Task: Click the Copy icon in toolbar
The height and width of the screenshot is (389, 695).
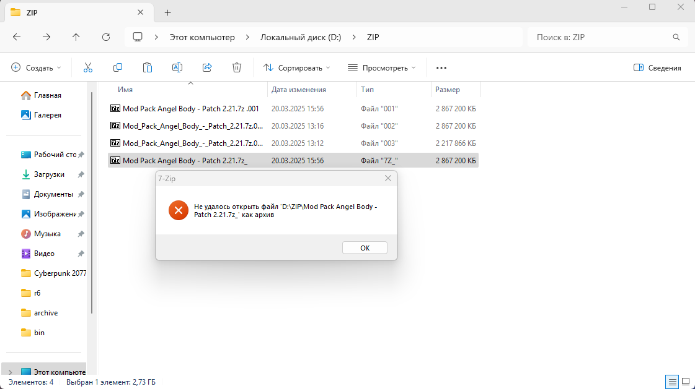Action: tap(118, 67)
